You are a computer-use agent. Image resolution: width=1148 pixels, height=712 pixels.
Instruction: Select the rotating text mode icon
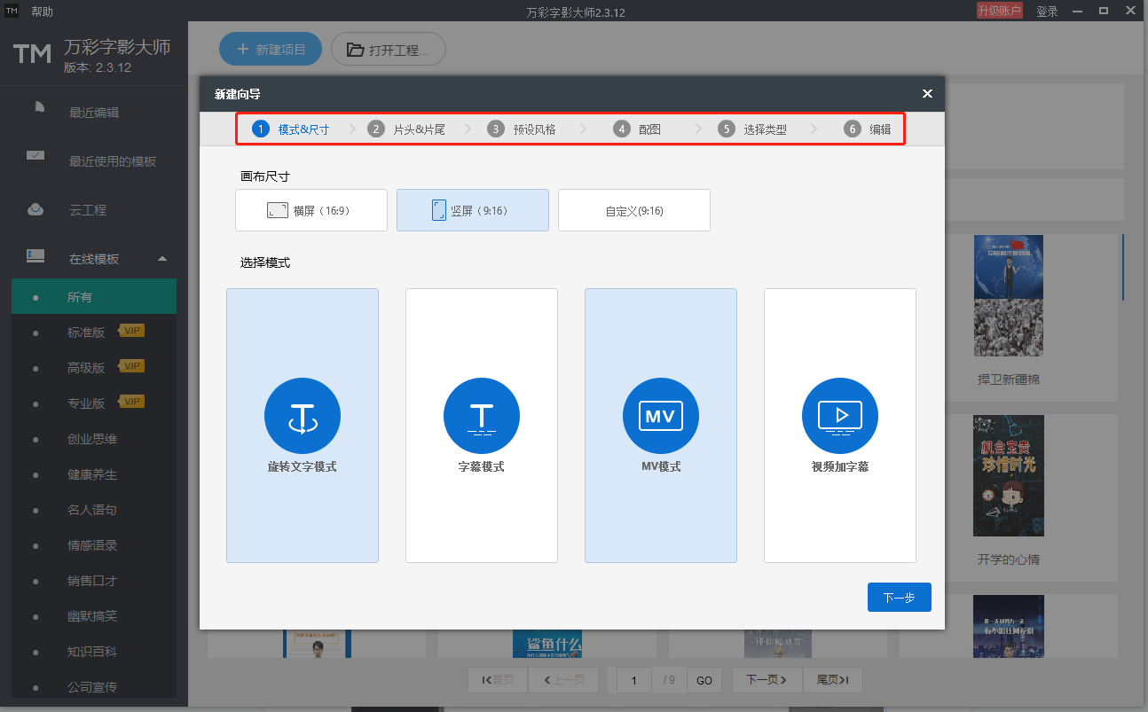303,416
